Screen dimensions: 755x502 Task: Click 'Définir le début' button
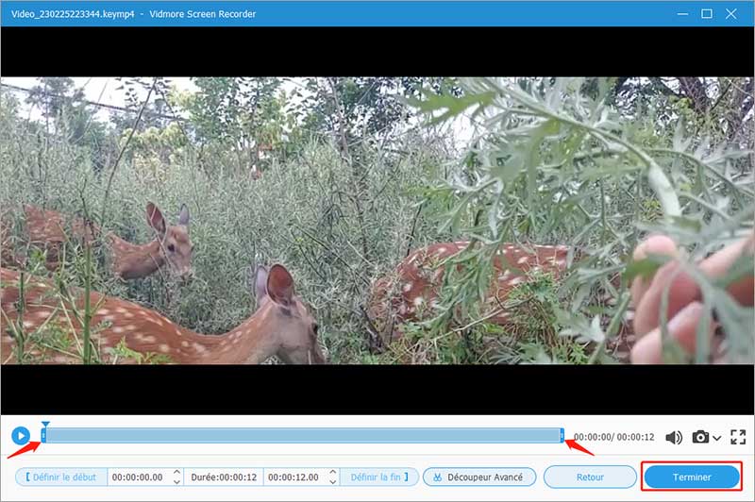coord(61,477)
